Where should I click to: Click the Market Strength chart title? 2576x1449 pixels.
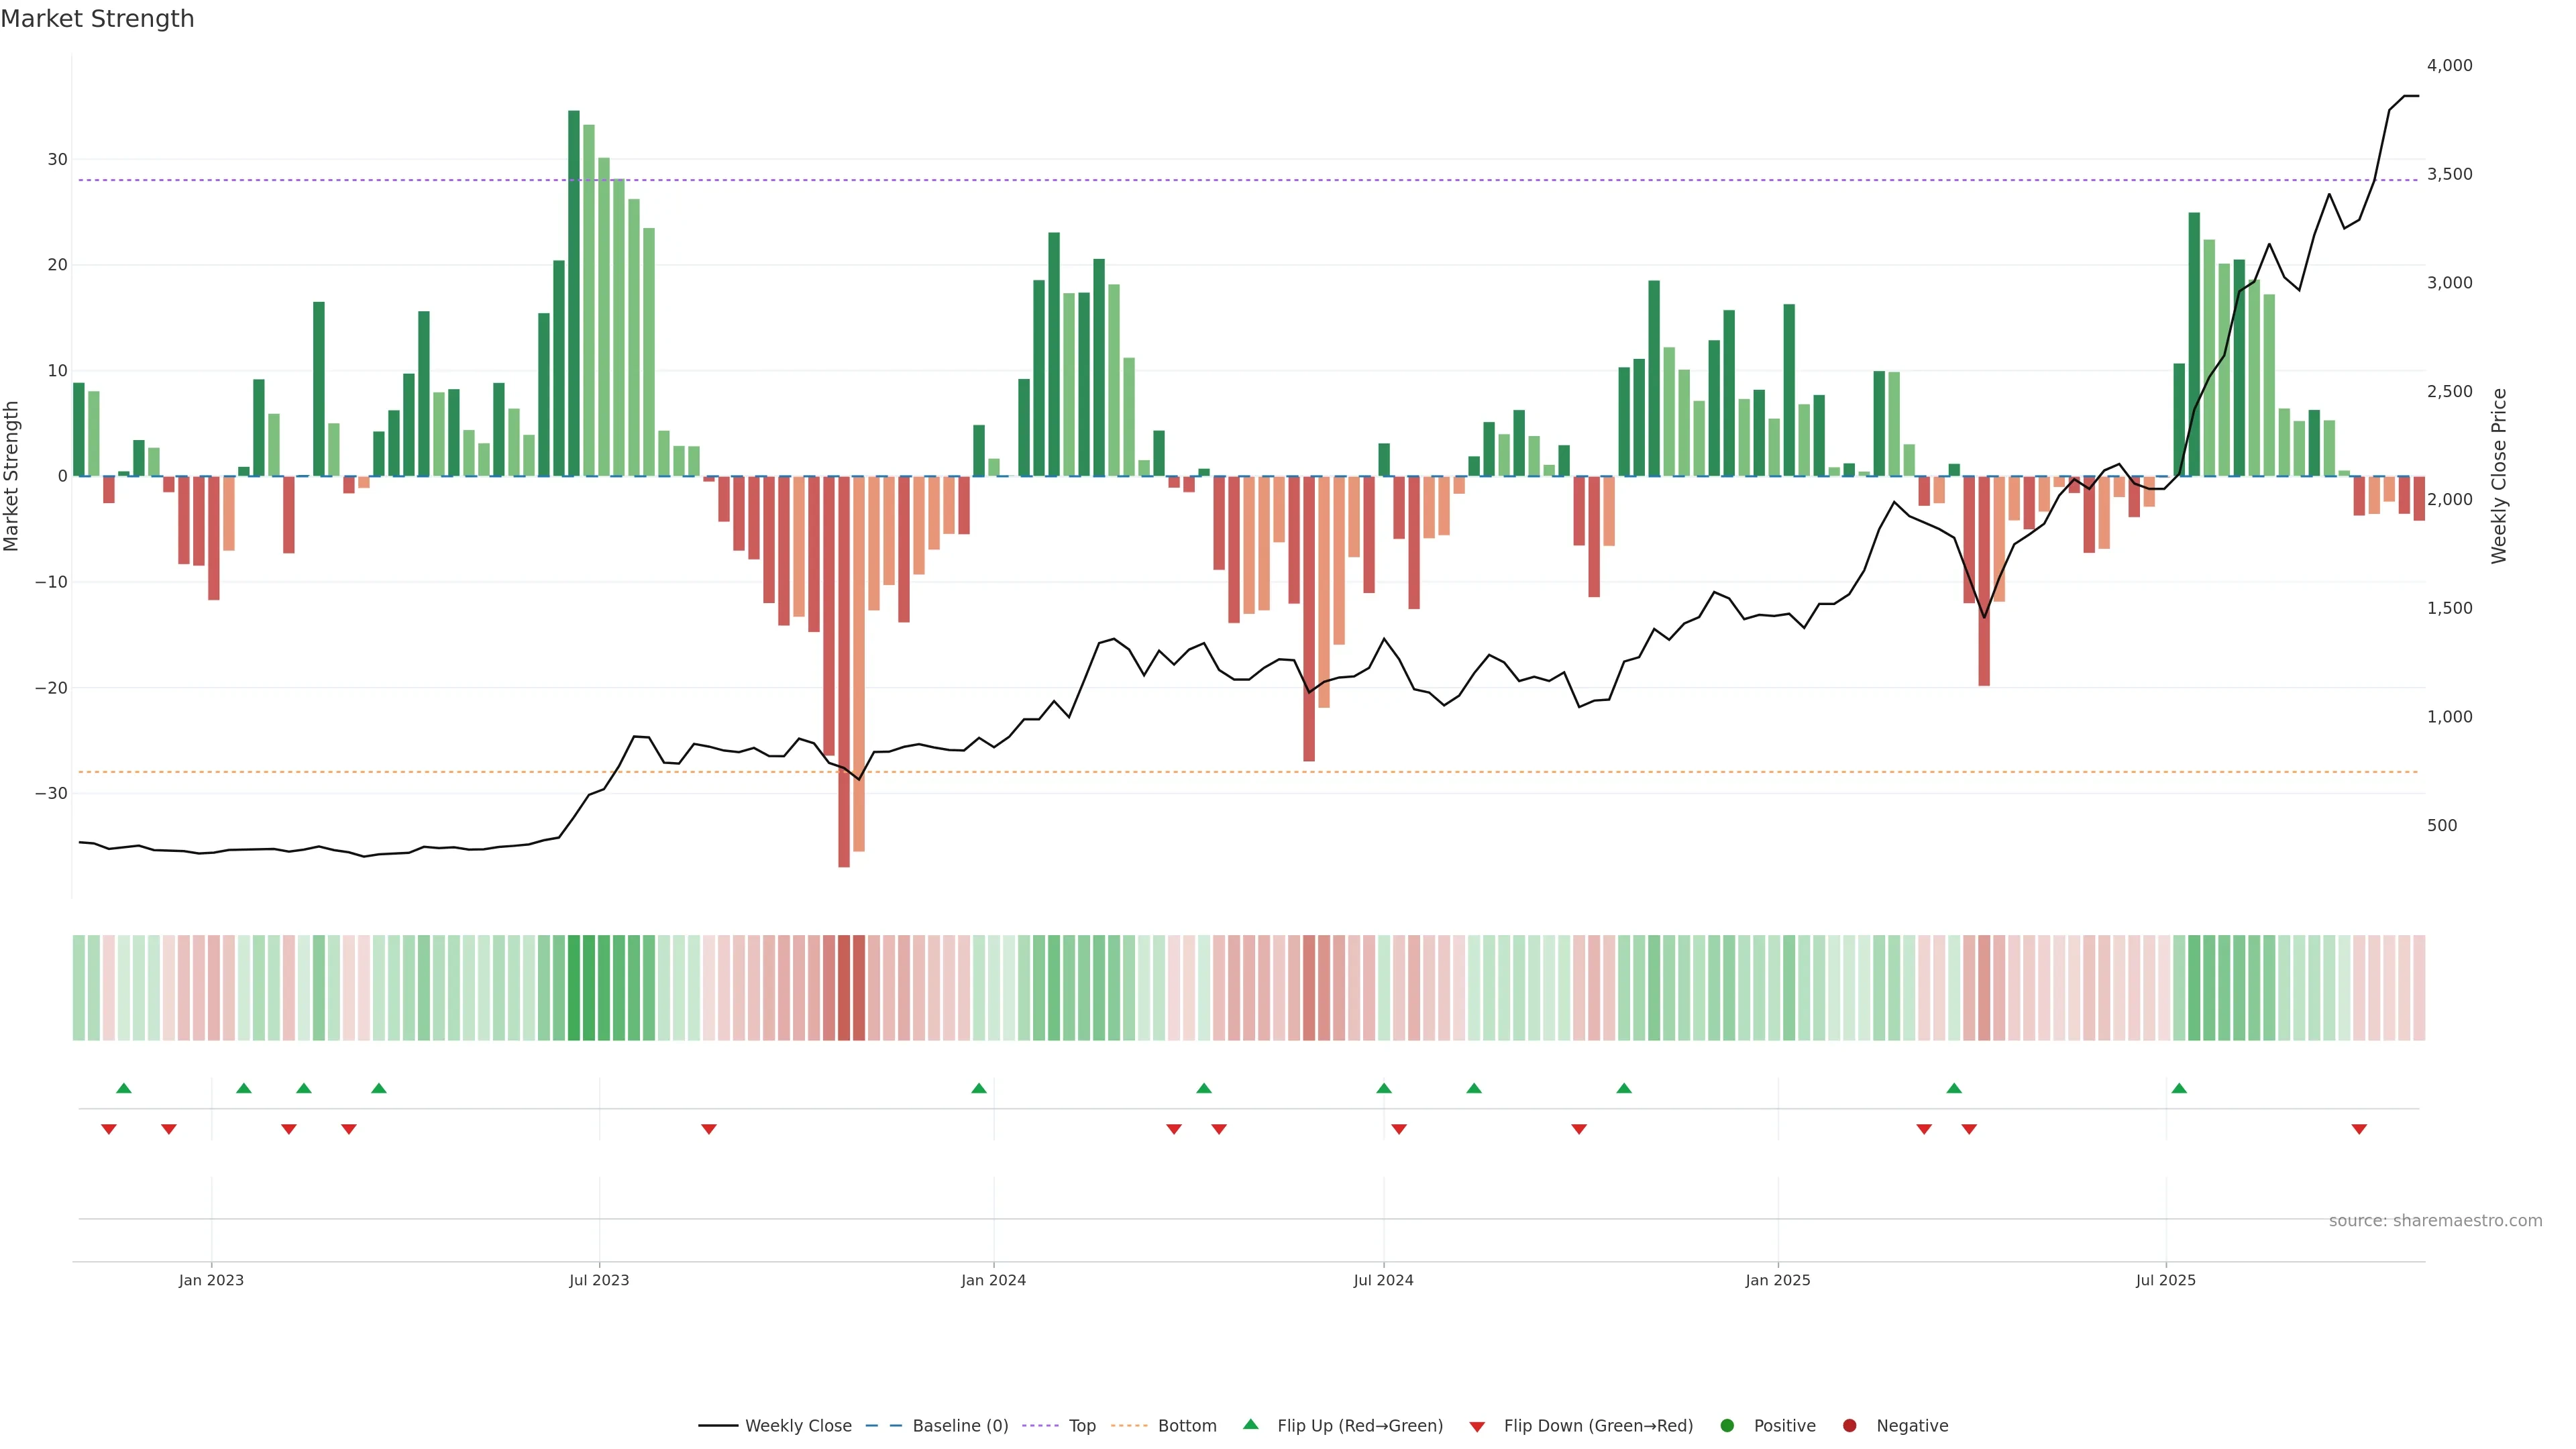97,19
